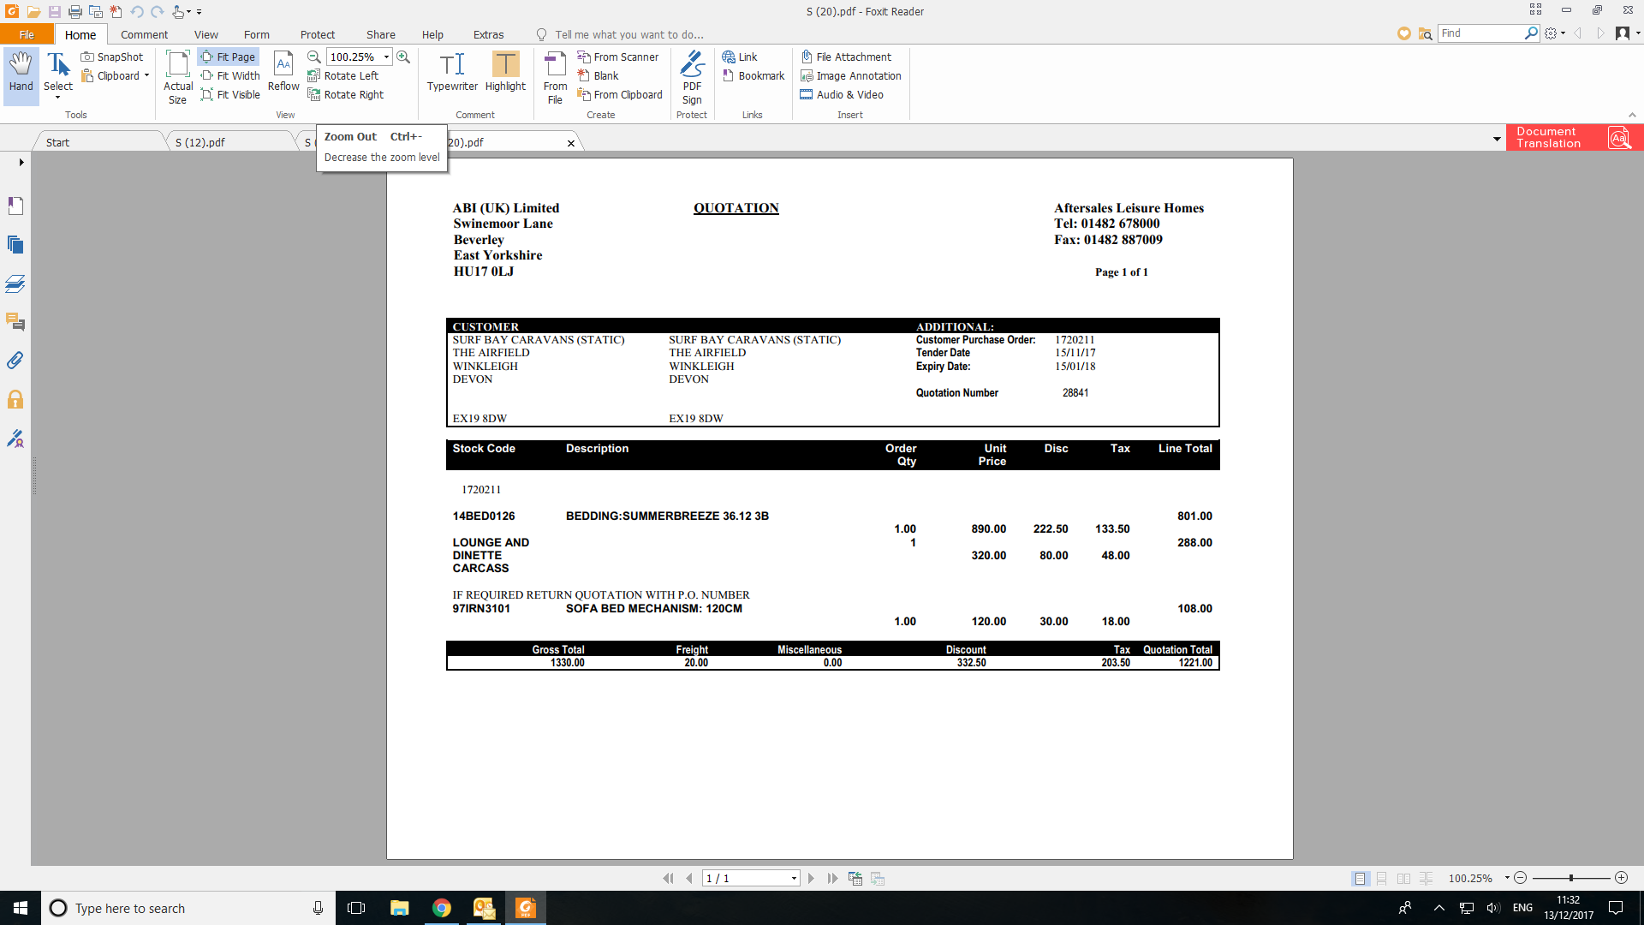
Task: Click the Rotate Right button
Action: pyautogui.click(x=346, y=94)
